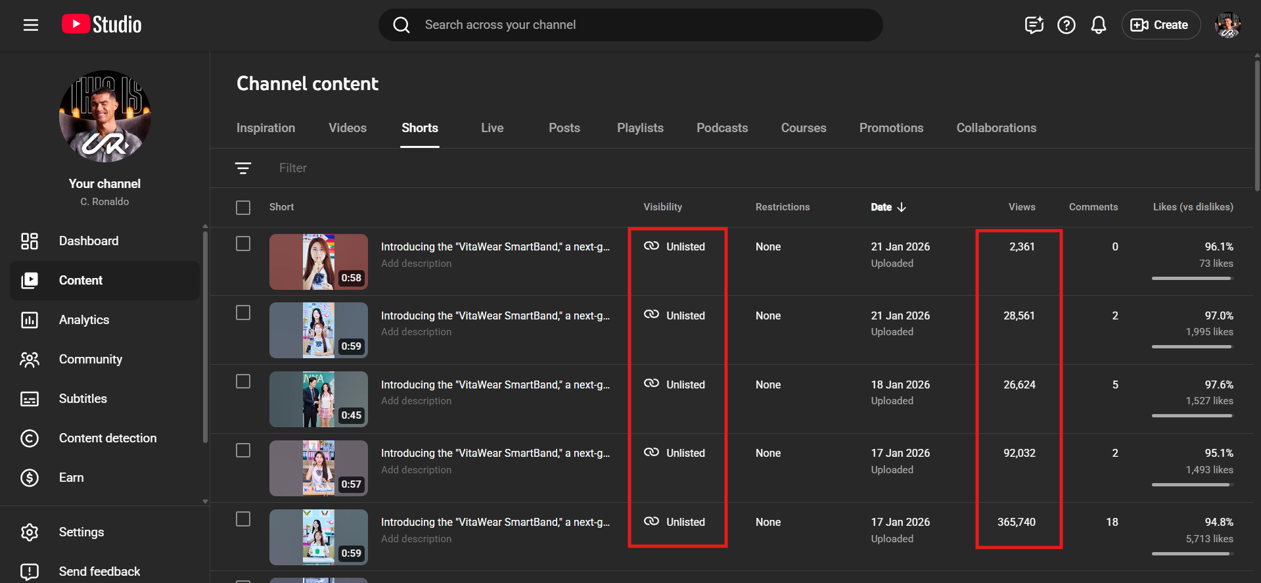Click the Create button
Viewport: 1261px width, 583px height.
(x=1160, y=25)
